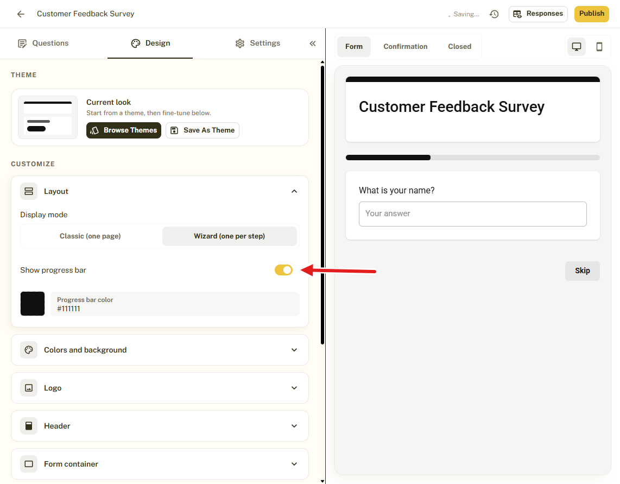Viewport: 620px width, 484px height.
Task: Click the Logo section image icon
Action: click(29, 388)
